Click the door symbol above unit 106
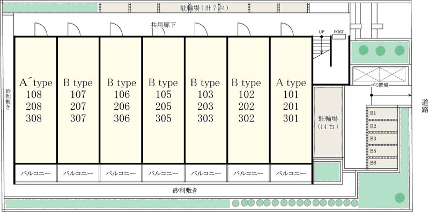Image resolution: width=429 pixels, height=212 pixels. (116, 29)
